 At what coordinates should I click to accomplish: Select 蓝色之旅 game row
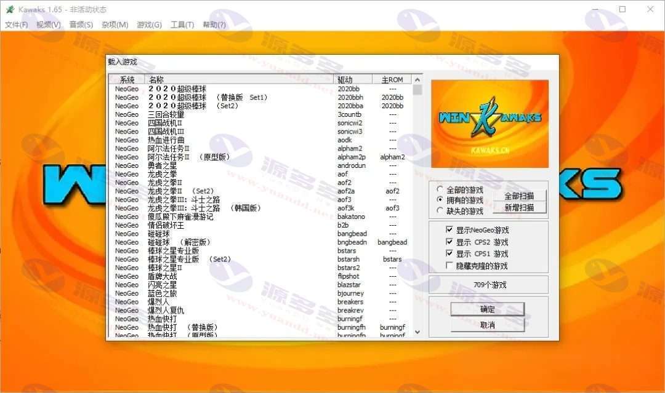coord(260,293)
